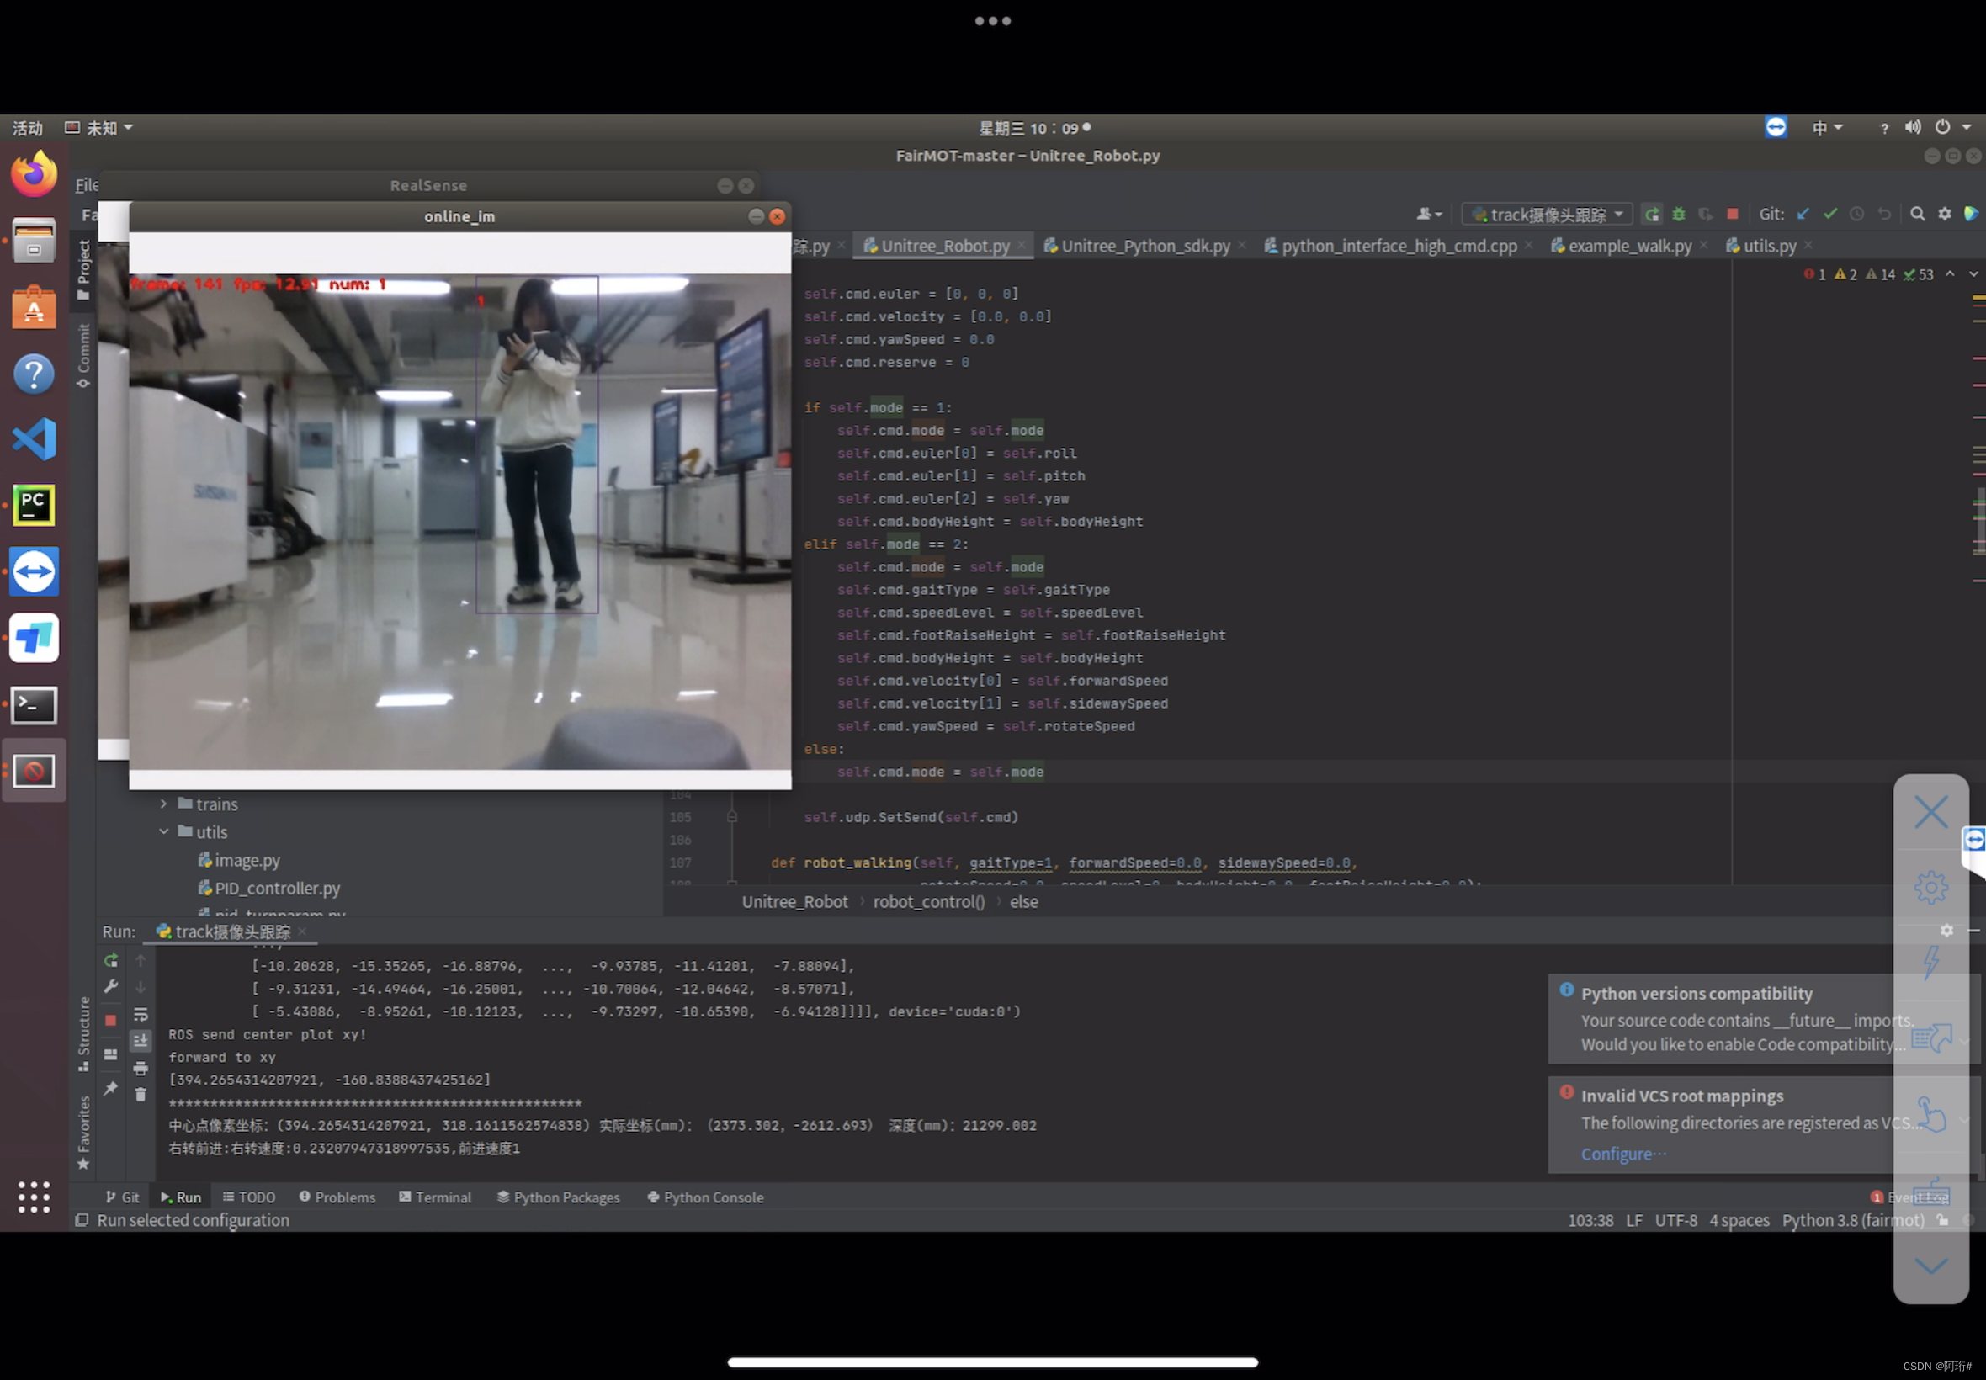Viewport: 1986px width, 1380px height.
Task: Collapse the utils folder in project tree
Action: (163, 832)
